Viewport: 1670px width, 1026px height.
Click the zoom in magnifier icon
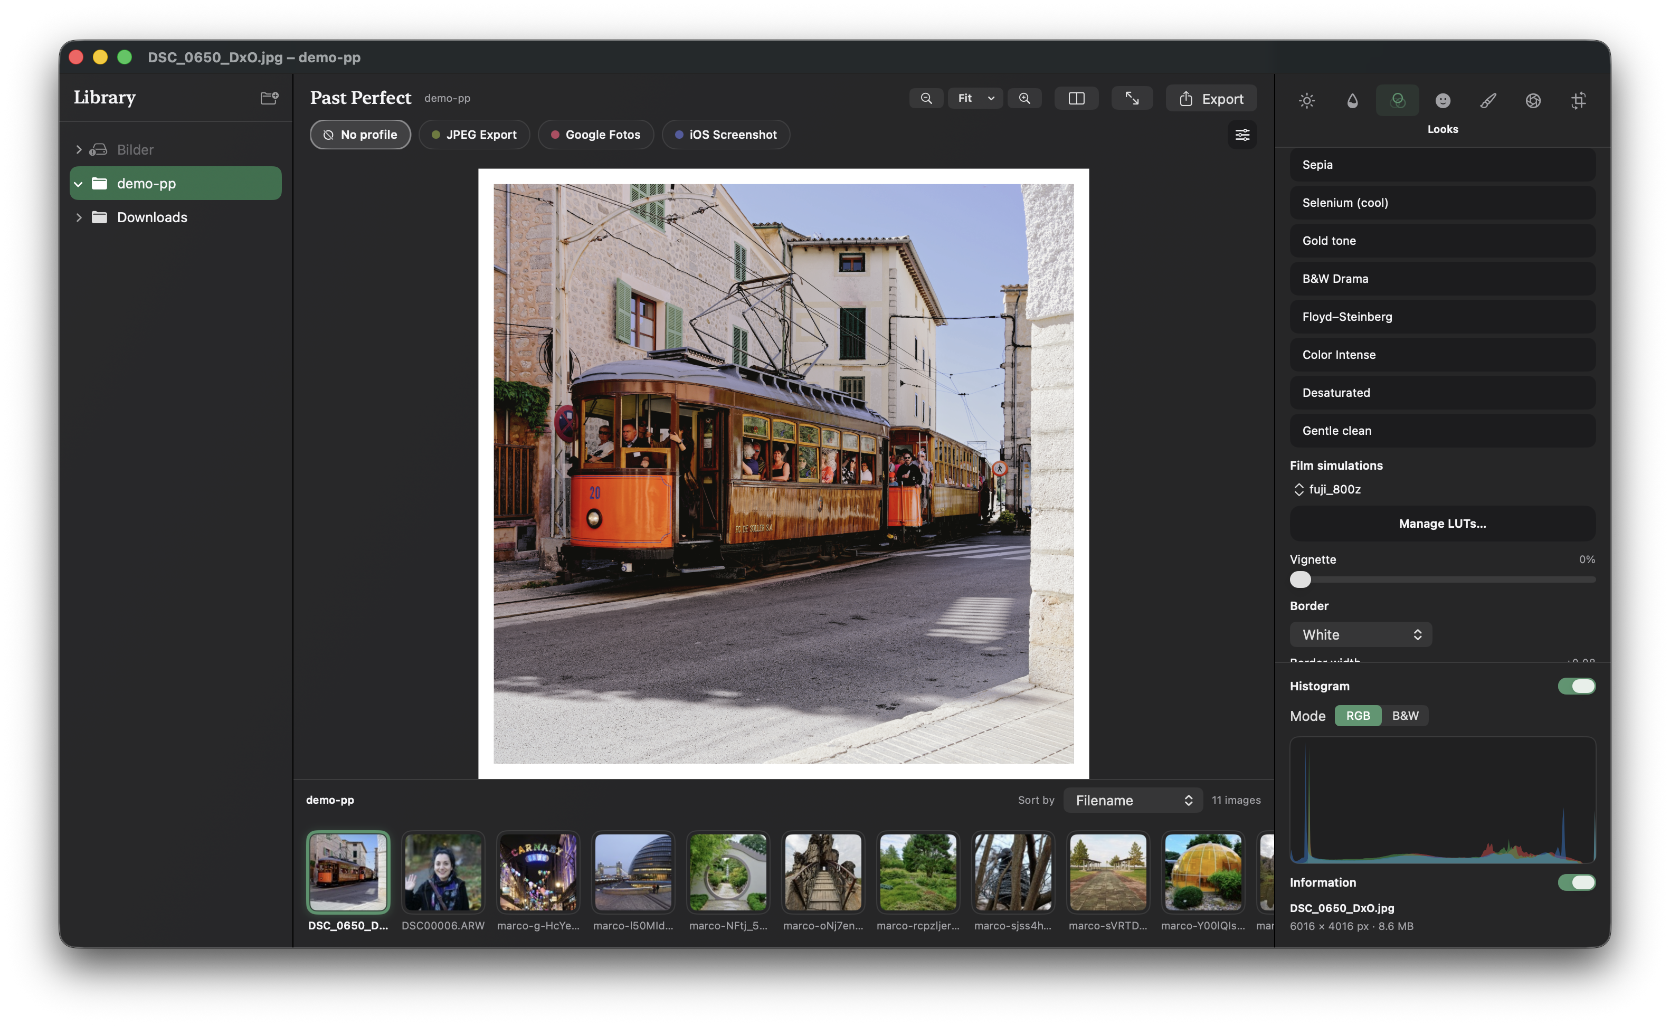[x=1024, y=98]
